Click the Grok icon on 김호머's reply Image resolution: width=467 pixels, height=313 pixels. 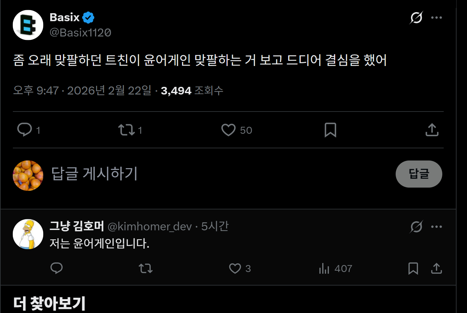coord(416,226)
